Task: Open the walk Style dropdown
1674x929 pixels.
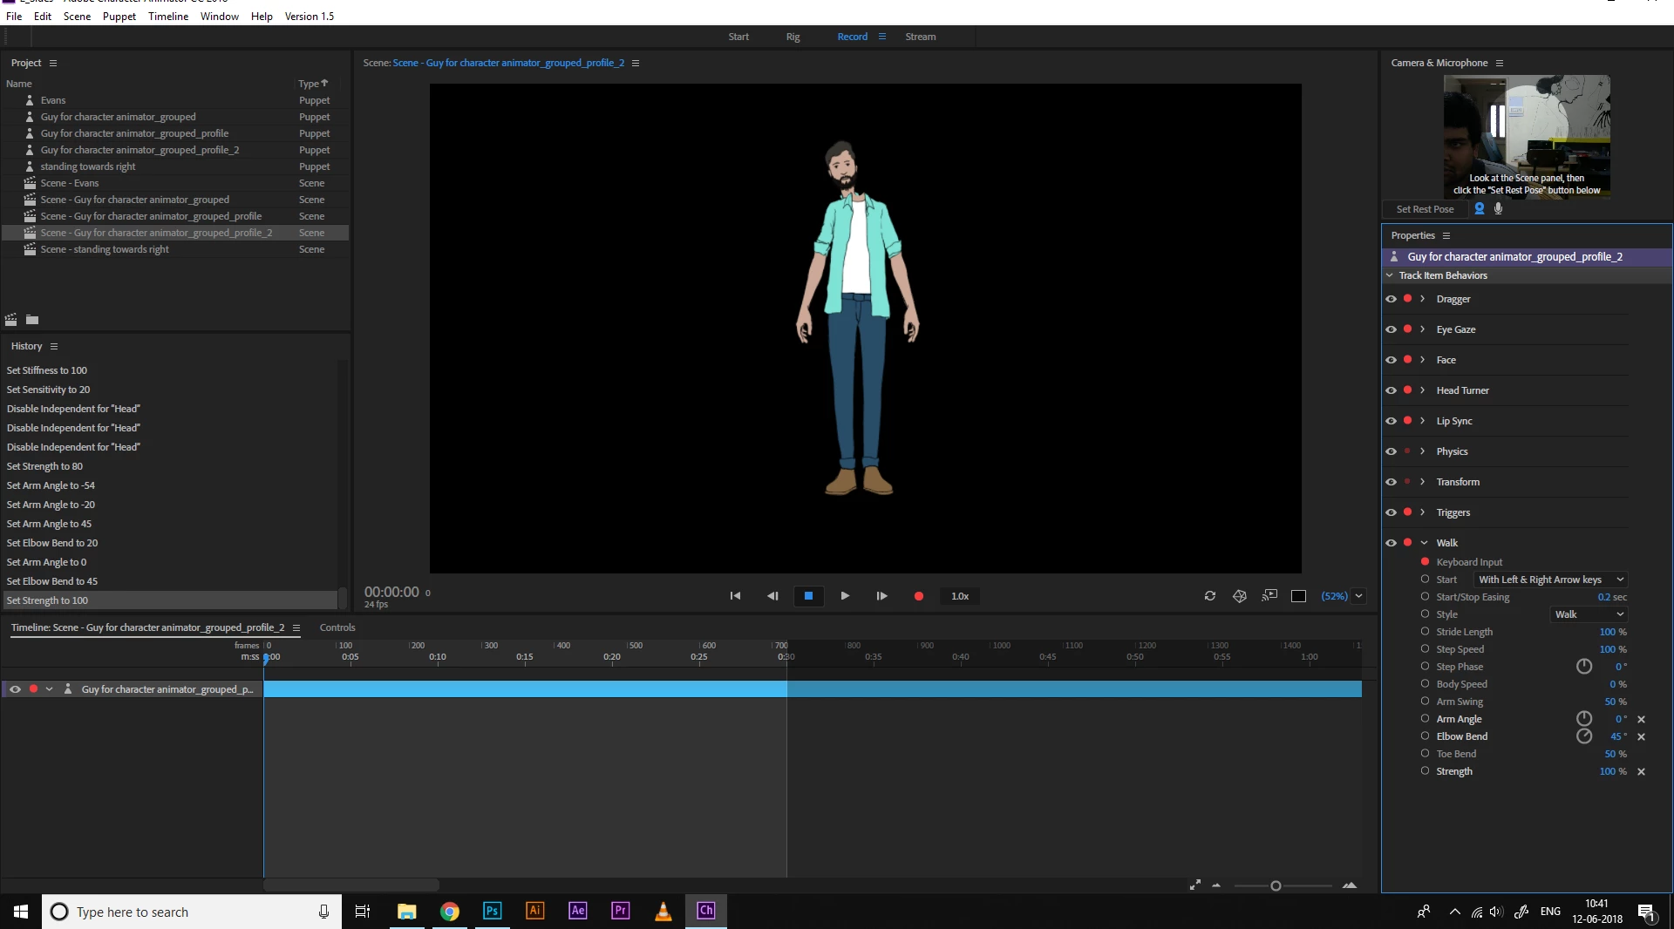Action: click(1589, 614)
